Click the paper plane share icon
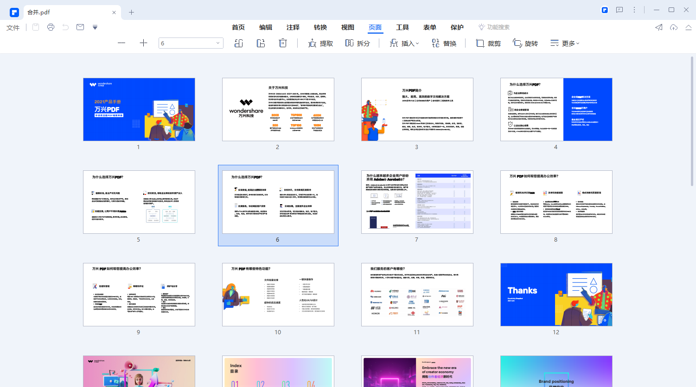 pyautogui.click(x=659, y=27)
